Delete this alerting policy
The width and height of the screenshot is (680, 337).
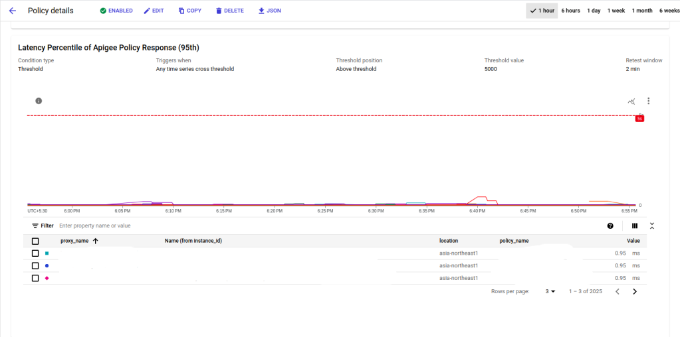pos(230,11)
